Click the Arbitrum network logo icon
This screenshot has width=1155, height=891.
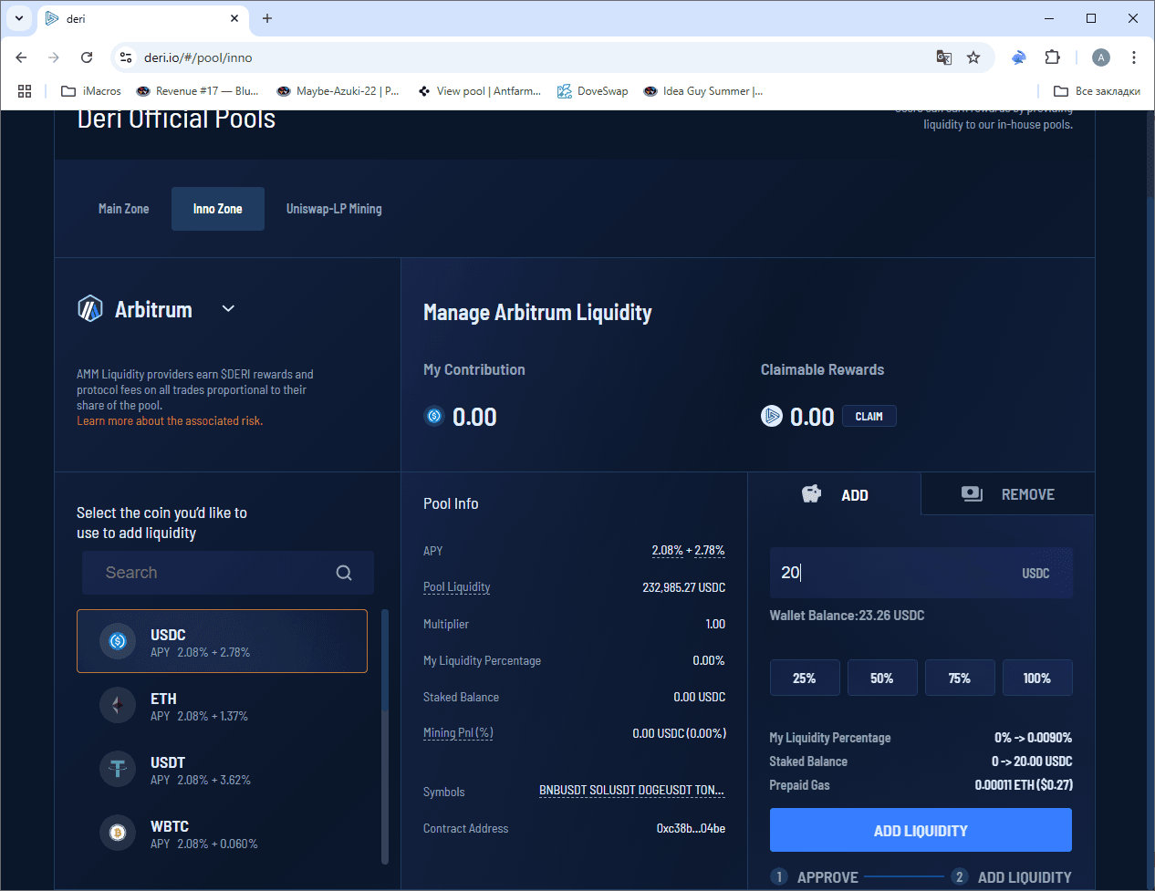(90, 309)
